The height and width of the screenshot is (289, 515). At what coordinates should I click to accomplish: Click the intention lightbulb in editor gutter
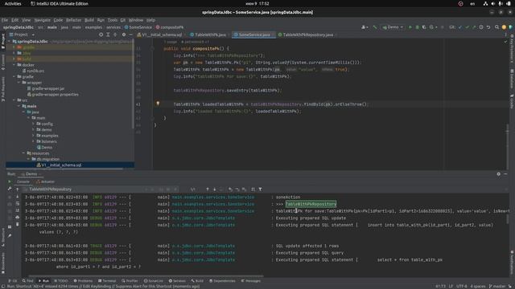158,104
